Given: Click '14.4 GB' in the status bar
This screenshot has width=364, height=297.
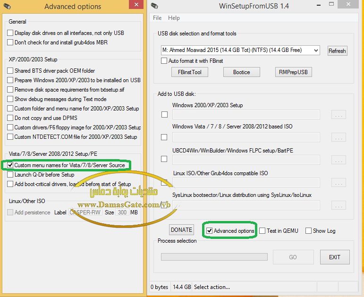Looking at the screenshot, I should coord(182,287).
